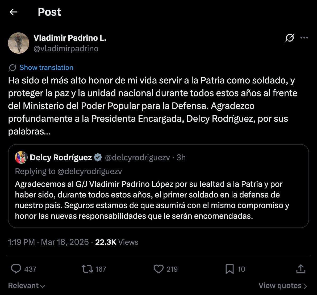
Task: Reply to Vladimir Padrino's post
Action: click(16, 269)
